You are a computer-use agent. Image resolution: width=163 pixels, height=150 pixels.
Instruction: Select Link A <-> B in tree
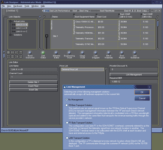pyautogui.click(x=22, y=25)
